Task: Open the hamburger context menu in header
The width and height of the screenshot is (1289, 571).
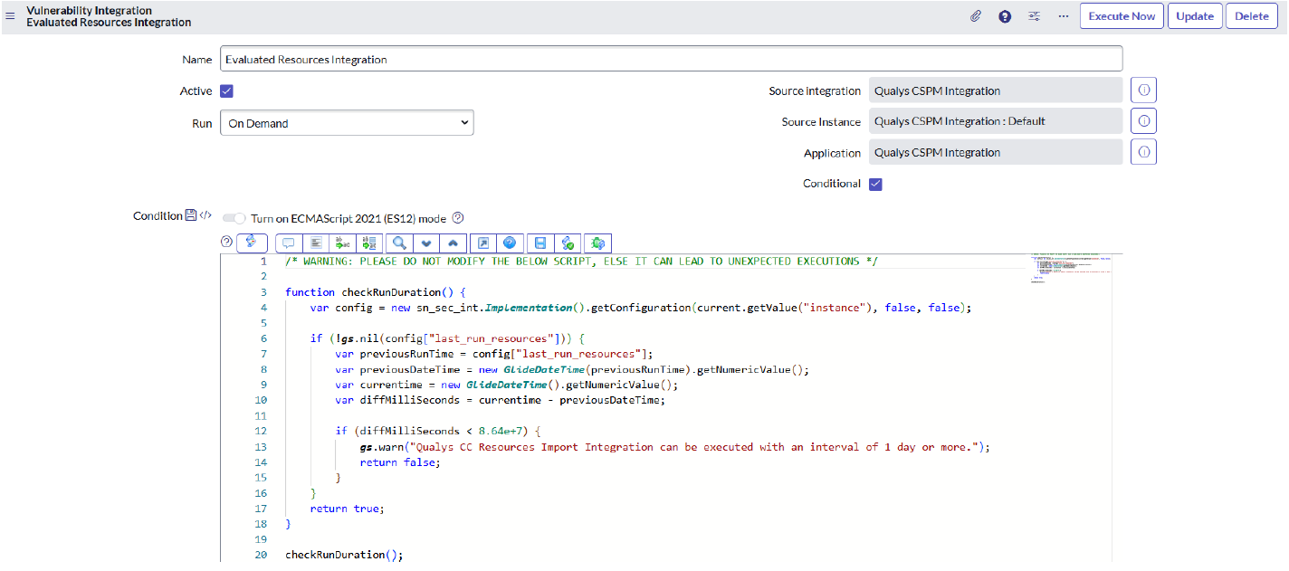Action: click(x=11, y=16)
